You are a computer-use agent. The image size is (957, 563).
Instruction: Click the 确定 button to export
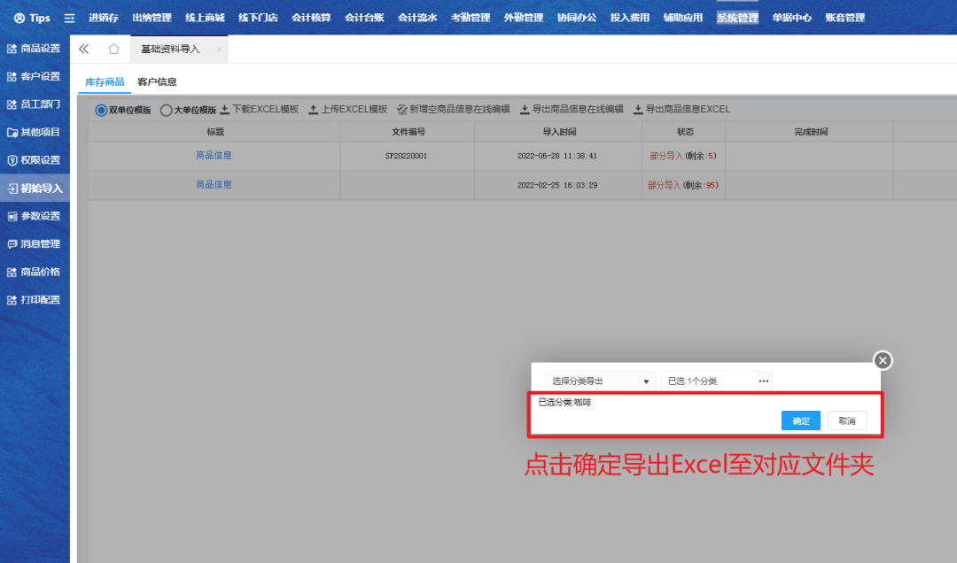click(801, 420)
